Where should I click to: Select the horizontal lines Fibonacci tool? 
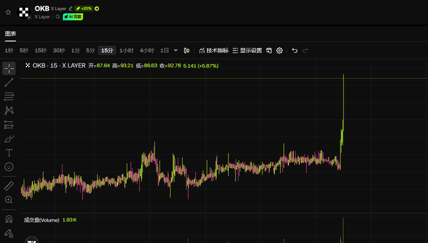tap(9, 96)
